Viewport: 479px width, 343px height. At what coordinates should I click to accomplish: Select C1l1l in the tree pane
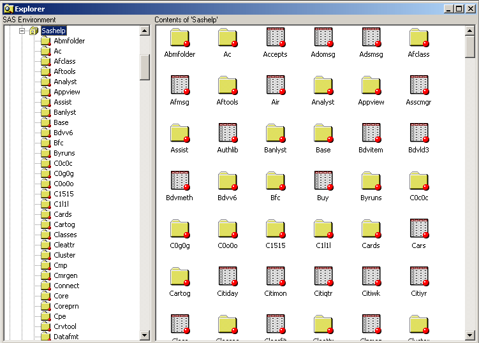pos(61,204)
